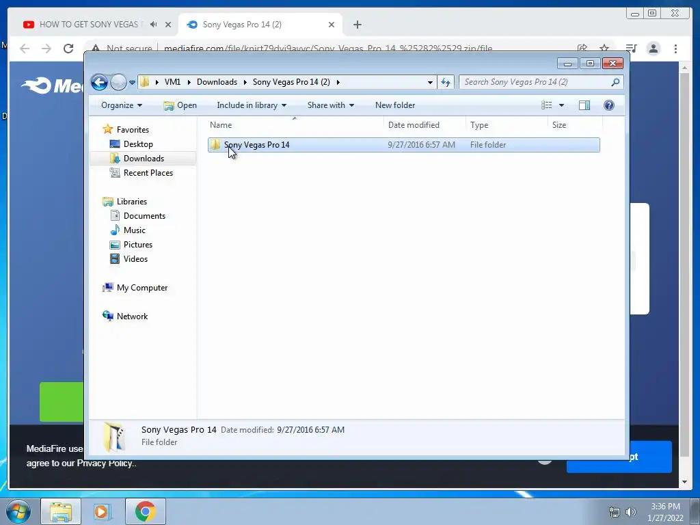The width and height of the screenshot is (700, 525).
Task: Open the Pictures library
Action: 138,245
